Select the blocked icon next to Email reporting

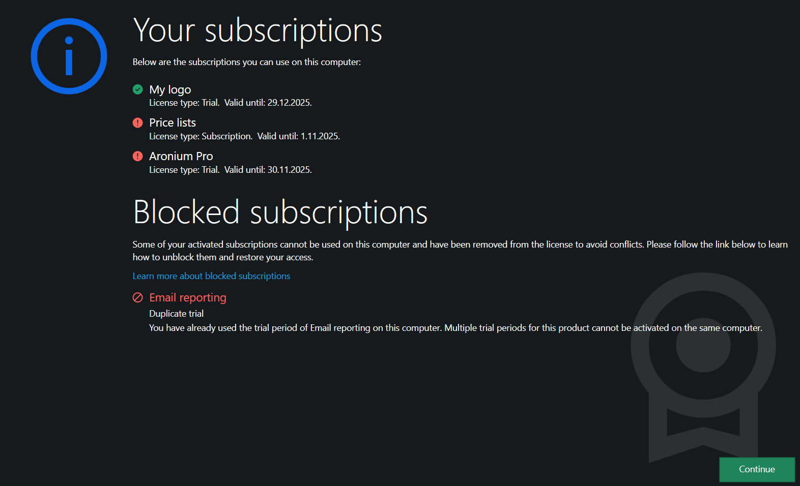[137, 297]
